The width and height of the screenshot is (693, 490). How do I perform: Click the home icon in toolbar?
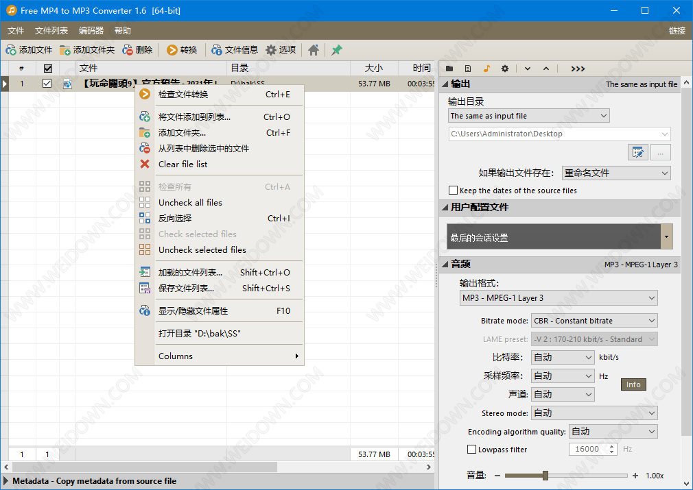[x=314, y=50]
